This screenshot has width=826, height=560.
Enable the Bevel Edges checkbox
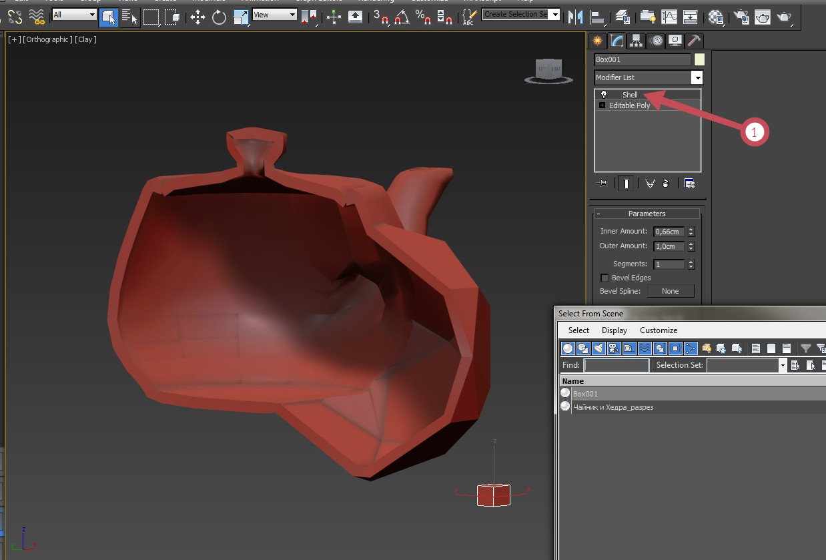[x=604, y=278]
